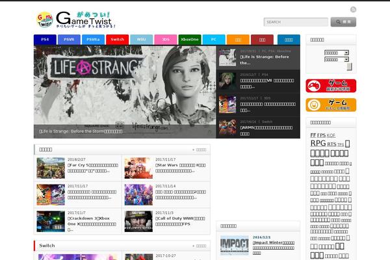Open the Star Wars article thumbnail
This screenshot has width=390, height=260.
pyautogui.click(x=138, y=168)
